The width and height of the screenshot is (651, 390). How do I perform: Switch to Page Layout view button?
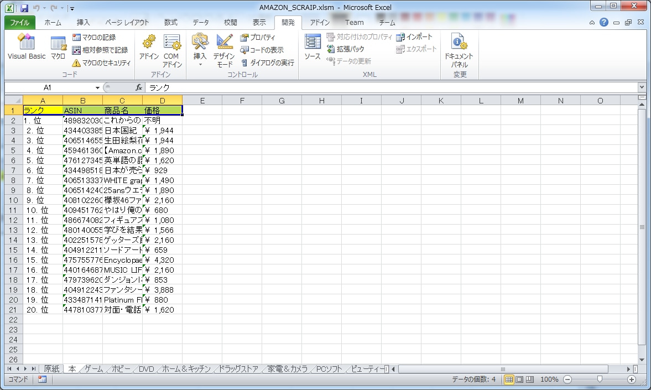[x=519, y=379]
